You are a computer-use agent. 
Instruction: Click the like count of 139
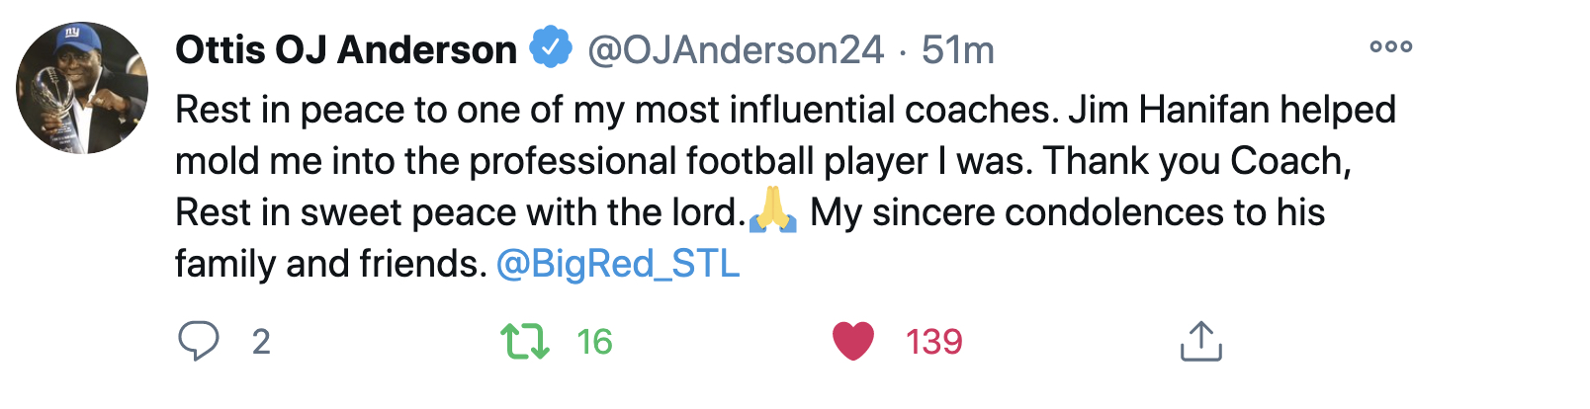click(933, 342)
